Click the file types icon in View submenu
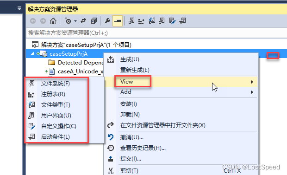The height and width of the screenshot is (175, 287). tap(31, 104)
